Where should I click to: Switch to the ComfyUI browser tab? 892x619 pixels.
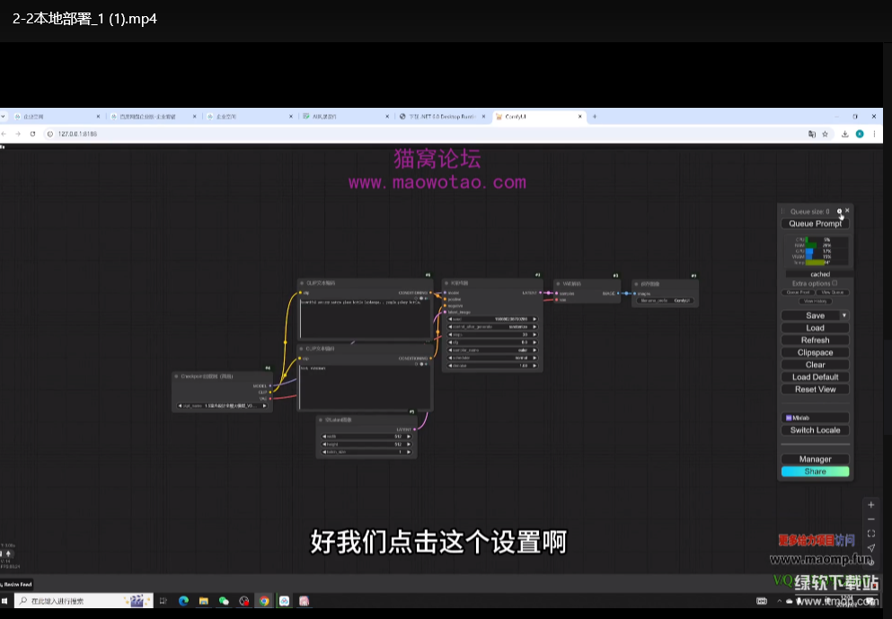[x=534, y=117]
